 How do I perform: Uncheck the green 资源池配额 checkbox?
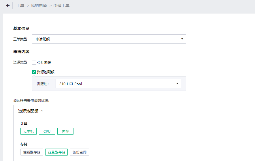tap(34, 72)
